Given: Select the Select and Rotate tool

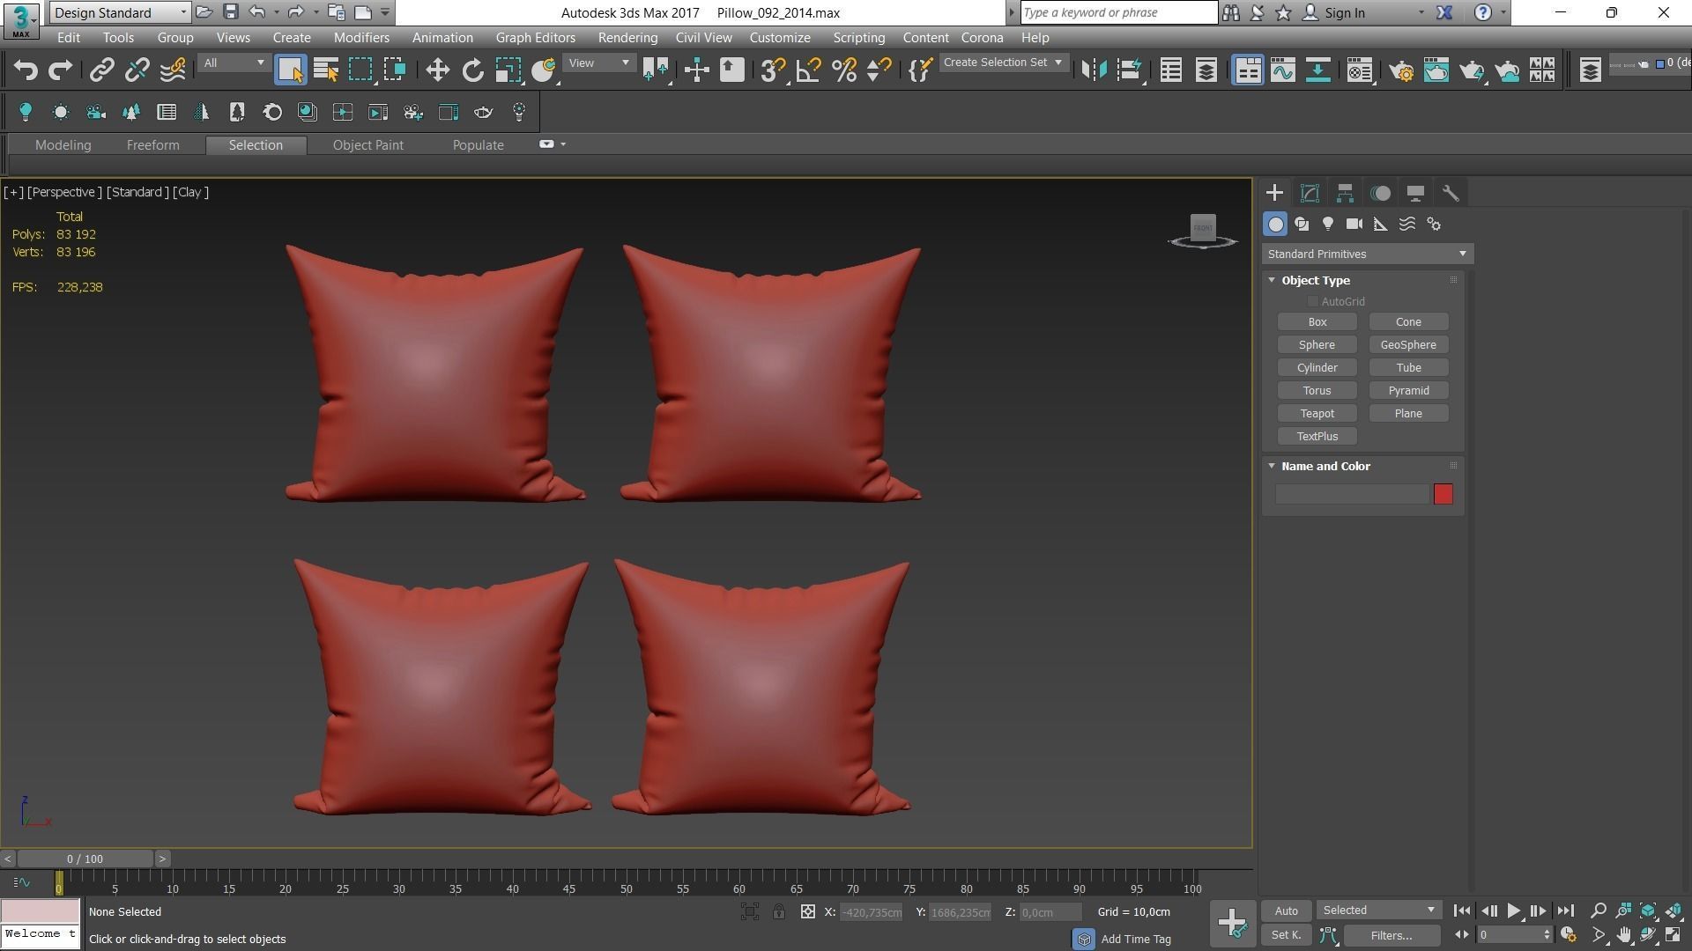Looking at the screenshot, I should (473, 70).
